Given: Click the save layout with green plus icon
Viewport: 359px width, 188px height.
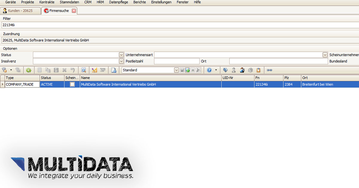Looking at the screenshot, I should pyautogui.click(x=187, y=70).
